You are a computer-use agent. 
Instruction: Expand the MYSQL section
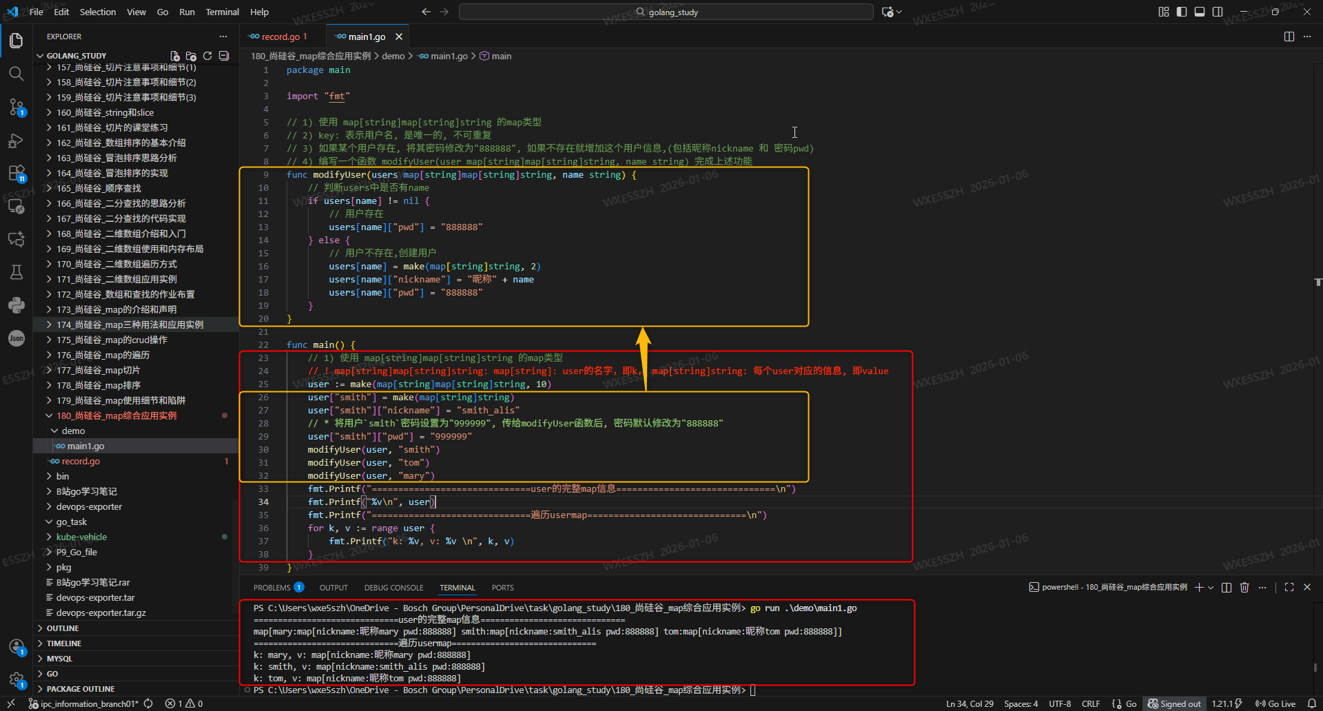click(x=136, y=659)
